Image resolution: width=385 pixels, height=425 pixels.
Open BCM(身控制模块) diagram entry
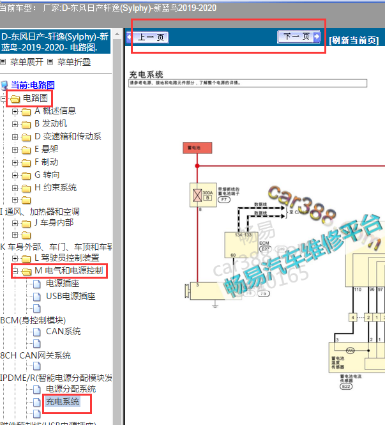coord(33,320)
